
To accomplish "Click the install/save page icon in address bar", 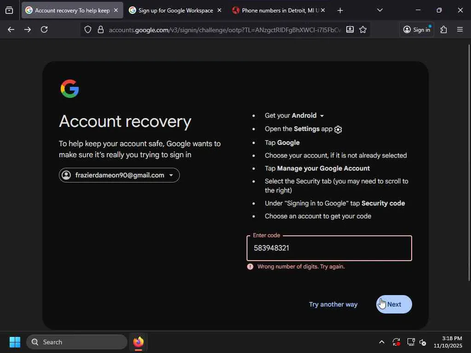I will [x=350, y=29].
